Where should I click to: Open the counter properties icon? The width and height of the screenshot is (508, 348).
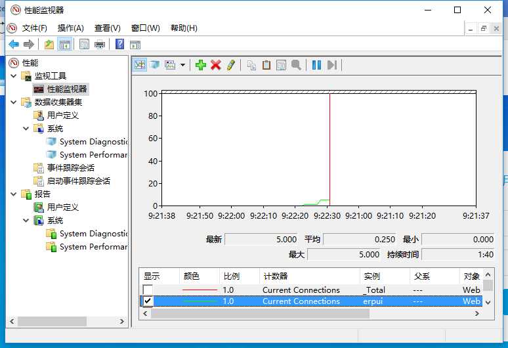coord(281,65)
